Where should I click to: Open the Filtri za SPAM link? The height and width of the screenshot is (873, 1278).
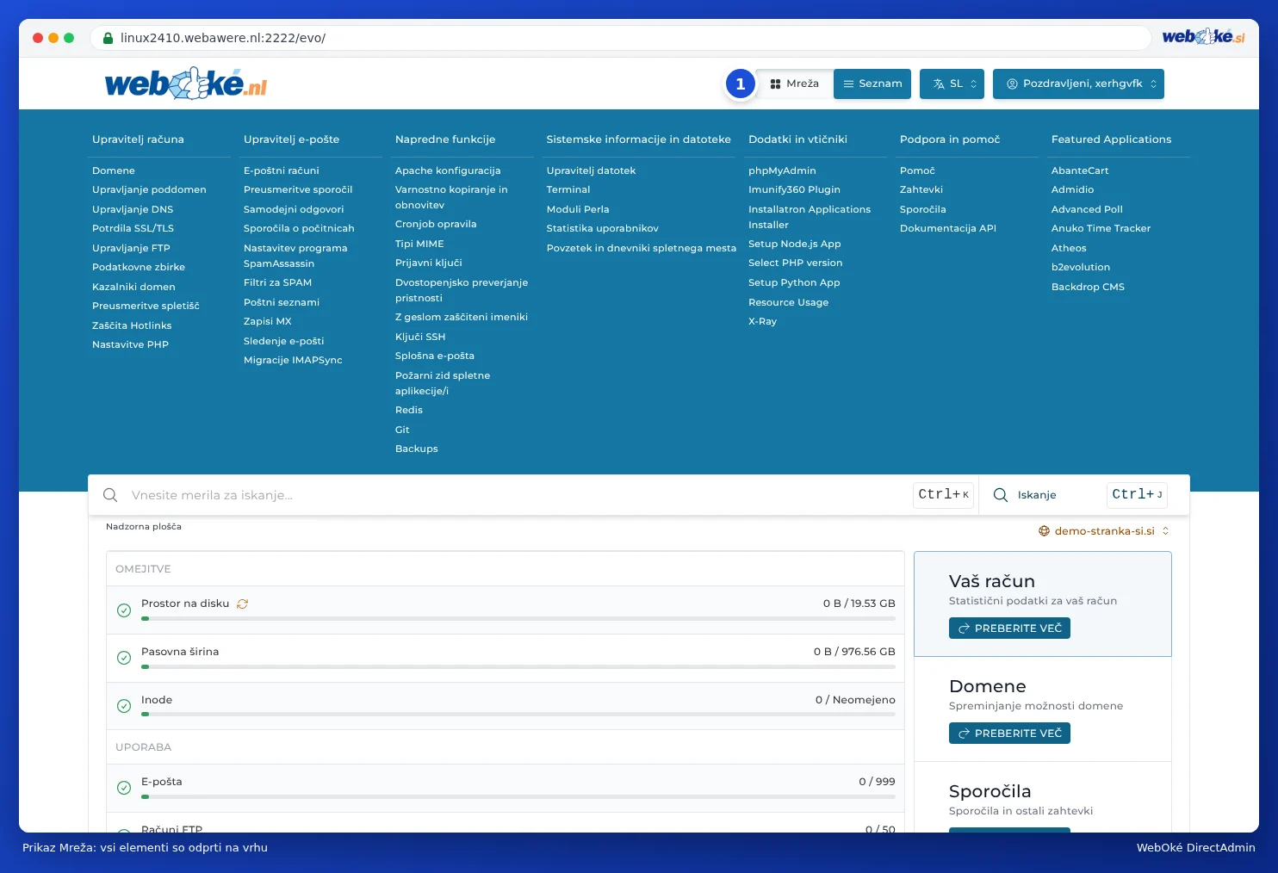click(277, 282)
